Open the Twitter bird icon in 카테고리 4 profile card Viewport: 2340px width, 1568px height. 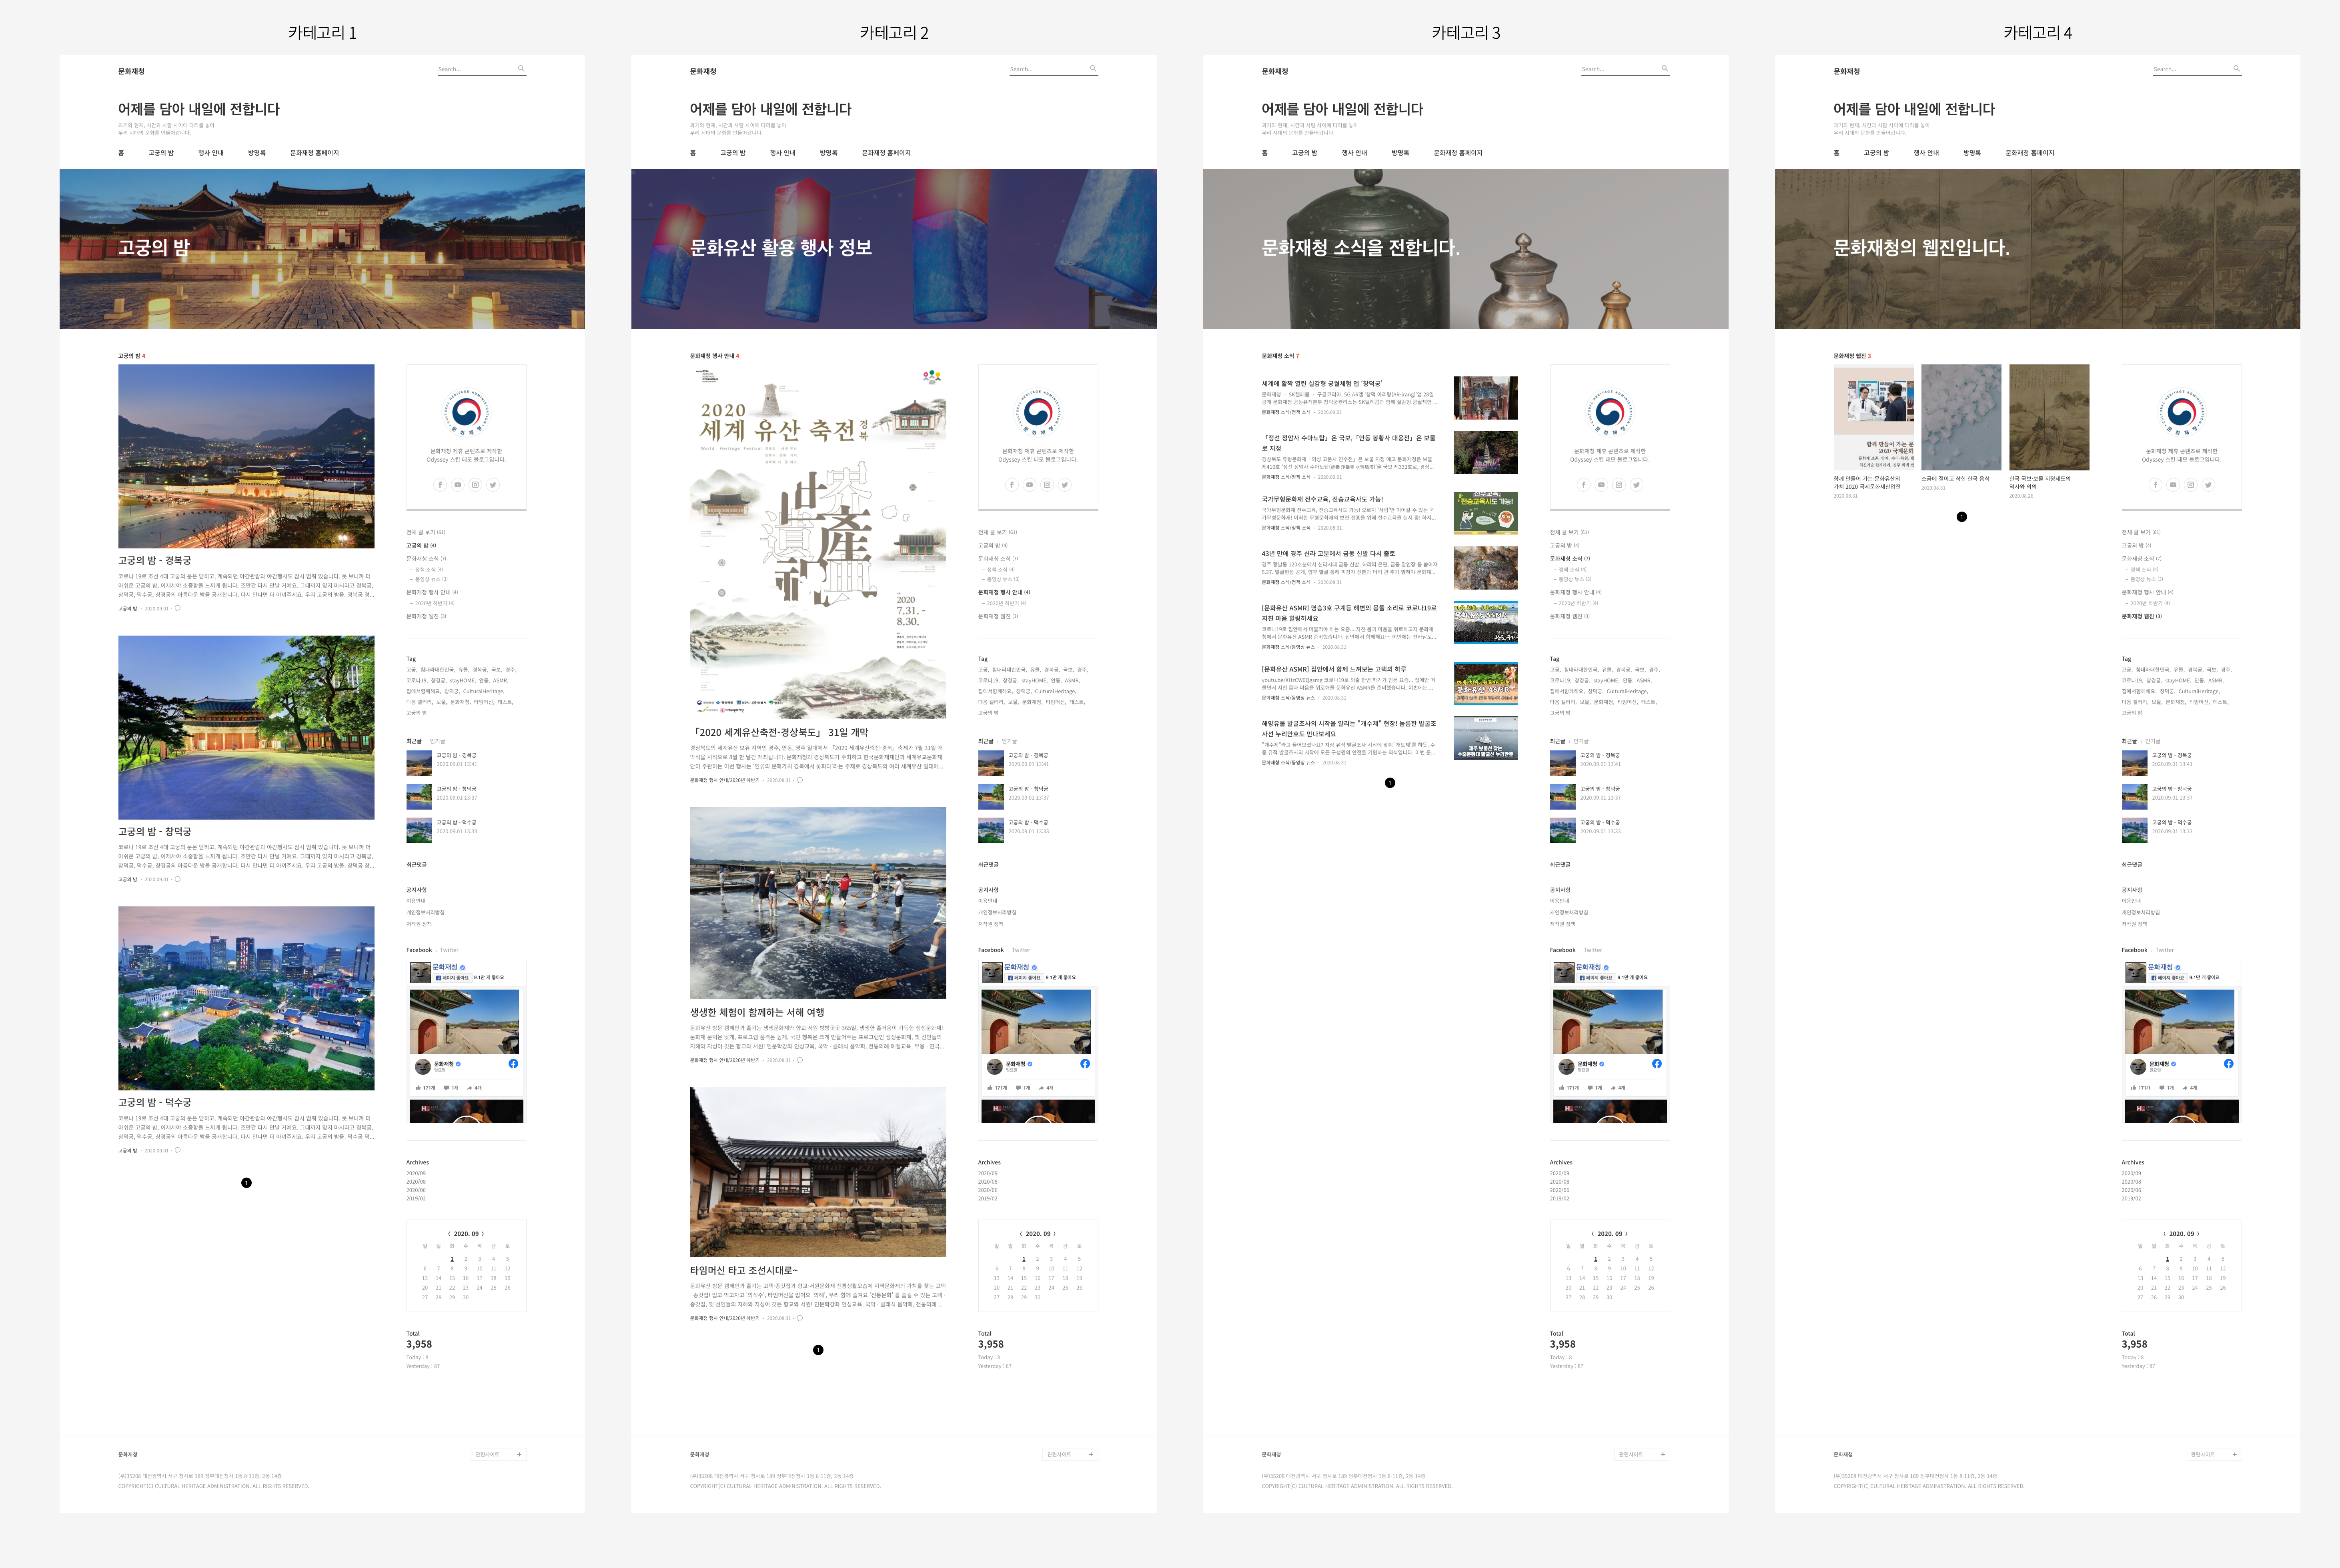pyautogui.click(x=2208, y=485)
